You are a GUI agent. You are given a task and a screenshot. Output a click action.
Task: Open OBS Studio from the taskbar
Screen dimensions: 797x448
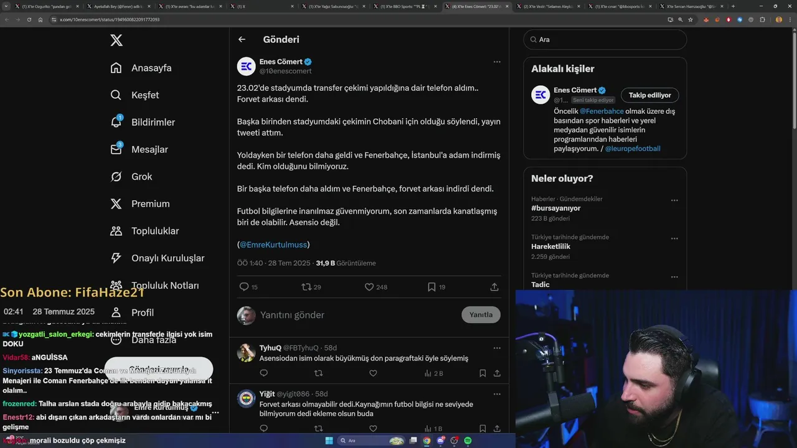[454, 441]
